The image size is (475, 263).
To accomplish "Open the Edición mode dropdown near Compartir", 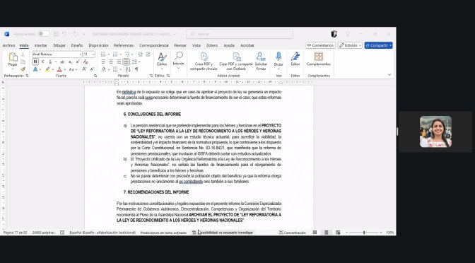I will (350, 45).
